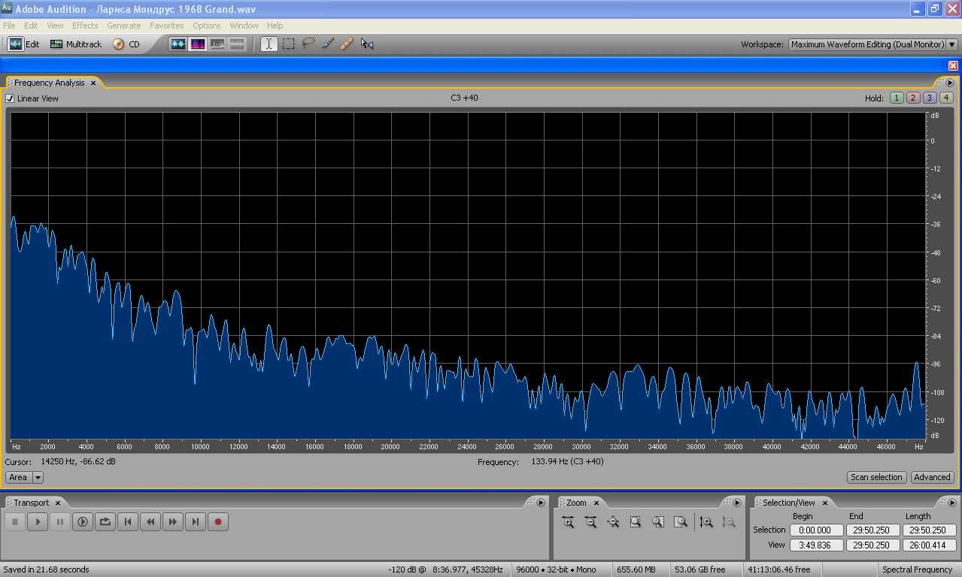Switch to Spectral Frequency Display view
The height and width of the screenshot is (577, 962).
(x=198, y=44)
